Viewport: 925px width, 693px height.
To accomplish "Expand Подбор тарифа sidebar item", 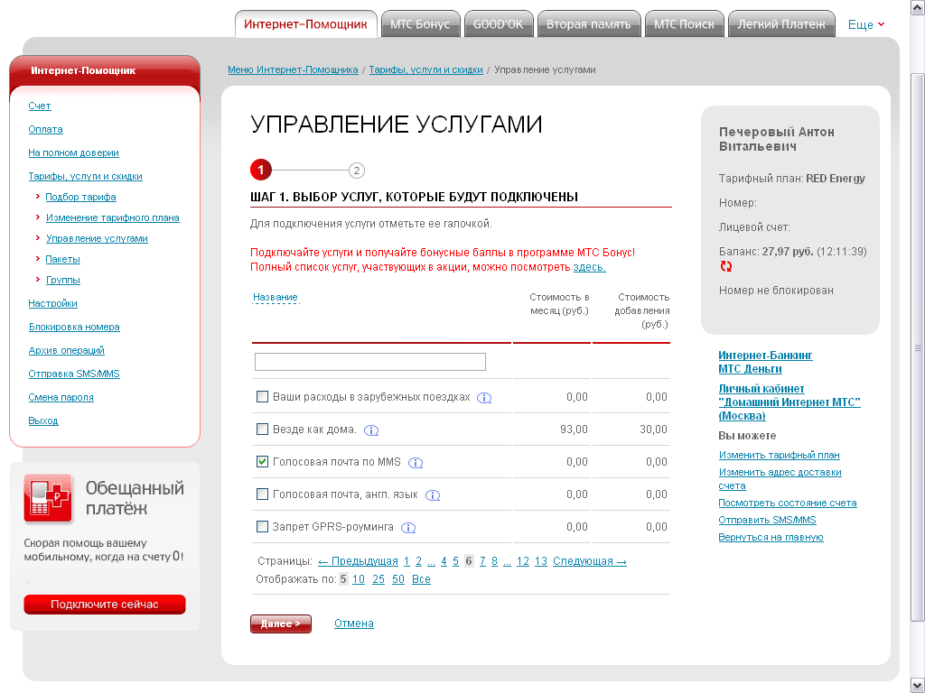I will coord(80,197).
